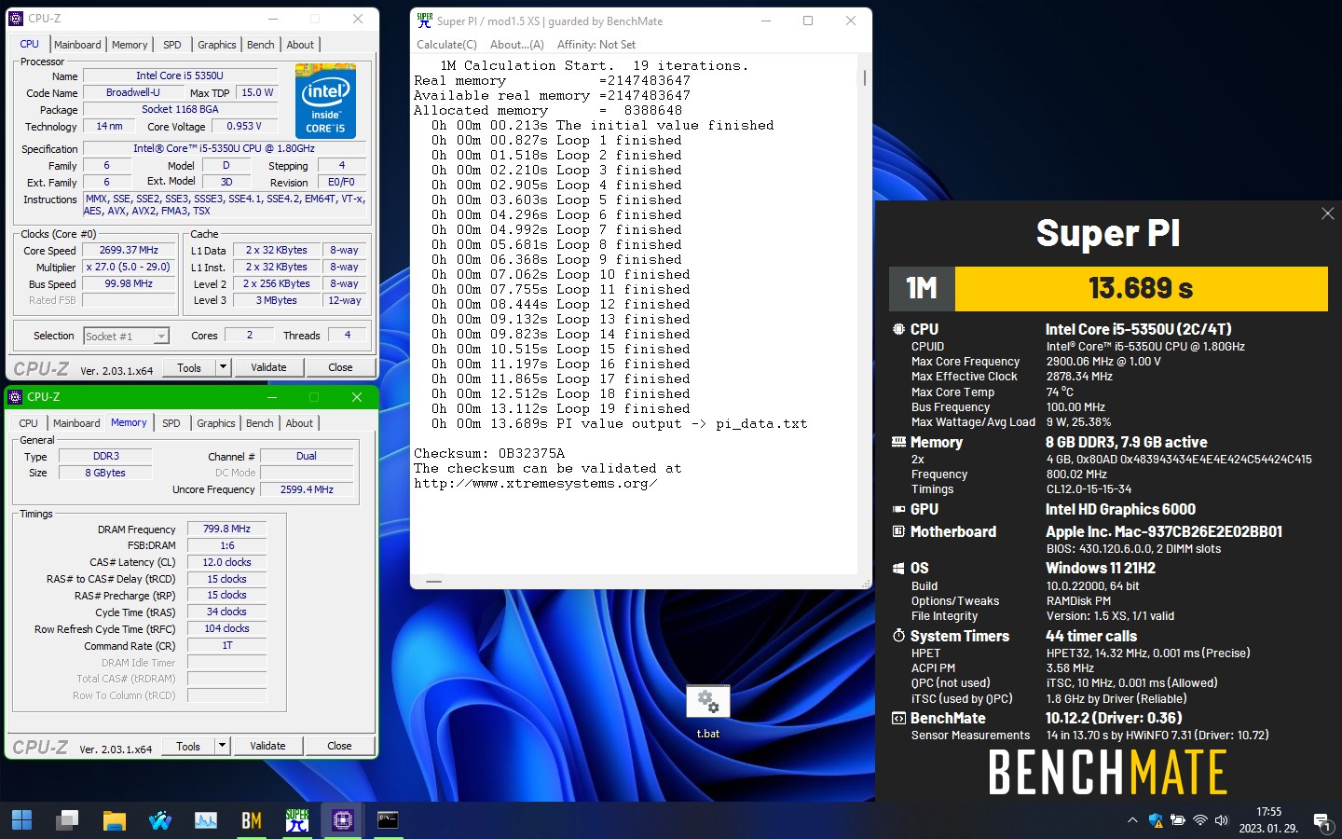Click the Intel Core i5 5350U name field
1342x839 pixels.
tap(180, 76)
